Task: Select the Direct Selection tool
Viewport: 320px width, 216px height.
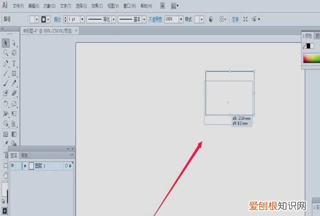Action: click(x=14, y=43)
